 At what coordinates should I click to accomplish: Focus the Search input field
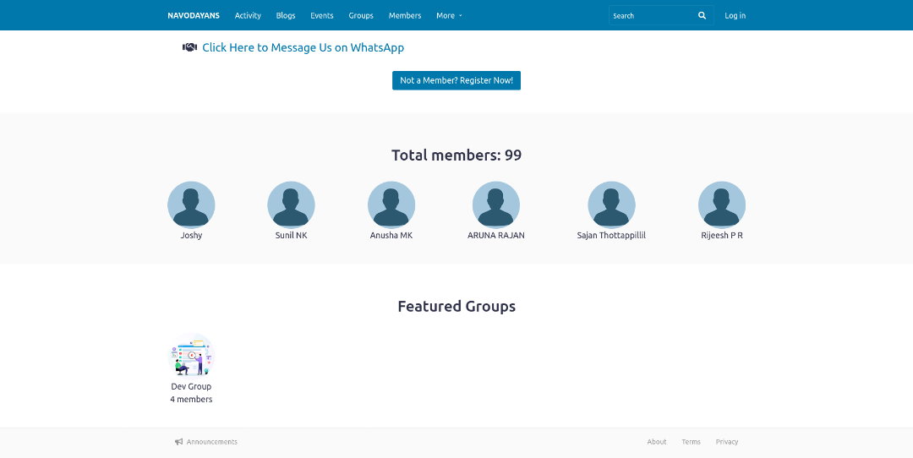click(651, 16)
